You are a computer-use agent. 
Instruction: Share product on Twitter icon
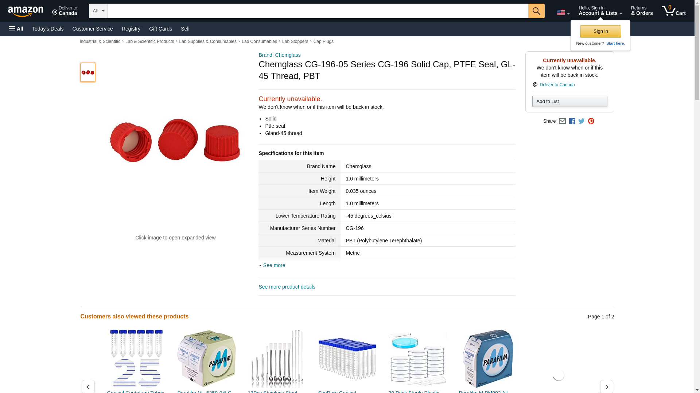tap(582, 121)
